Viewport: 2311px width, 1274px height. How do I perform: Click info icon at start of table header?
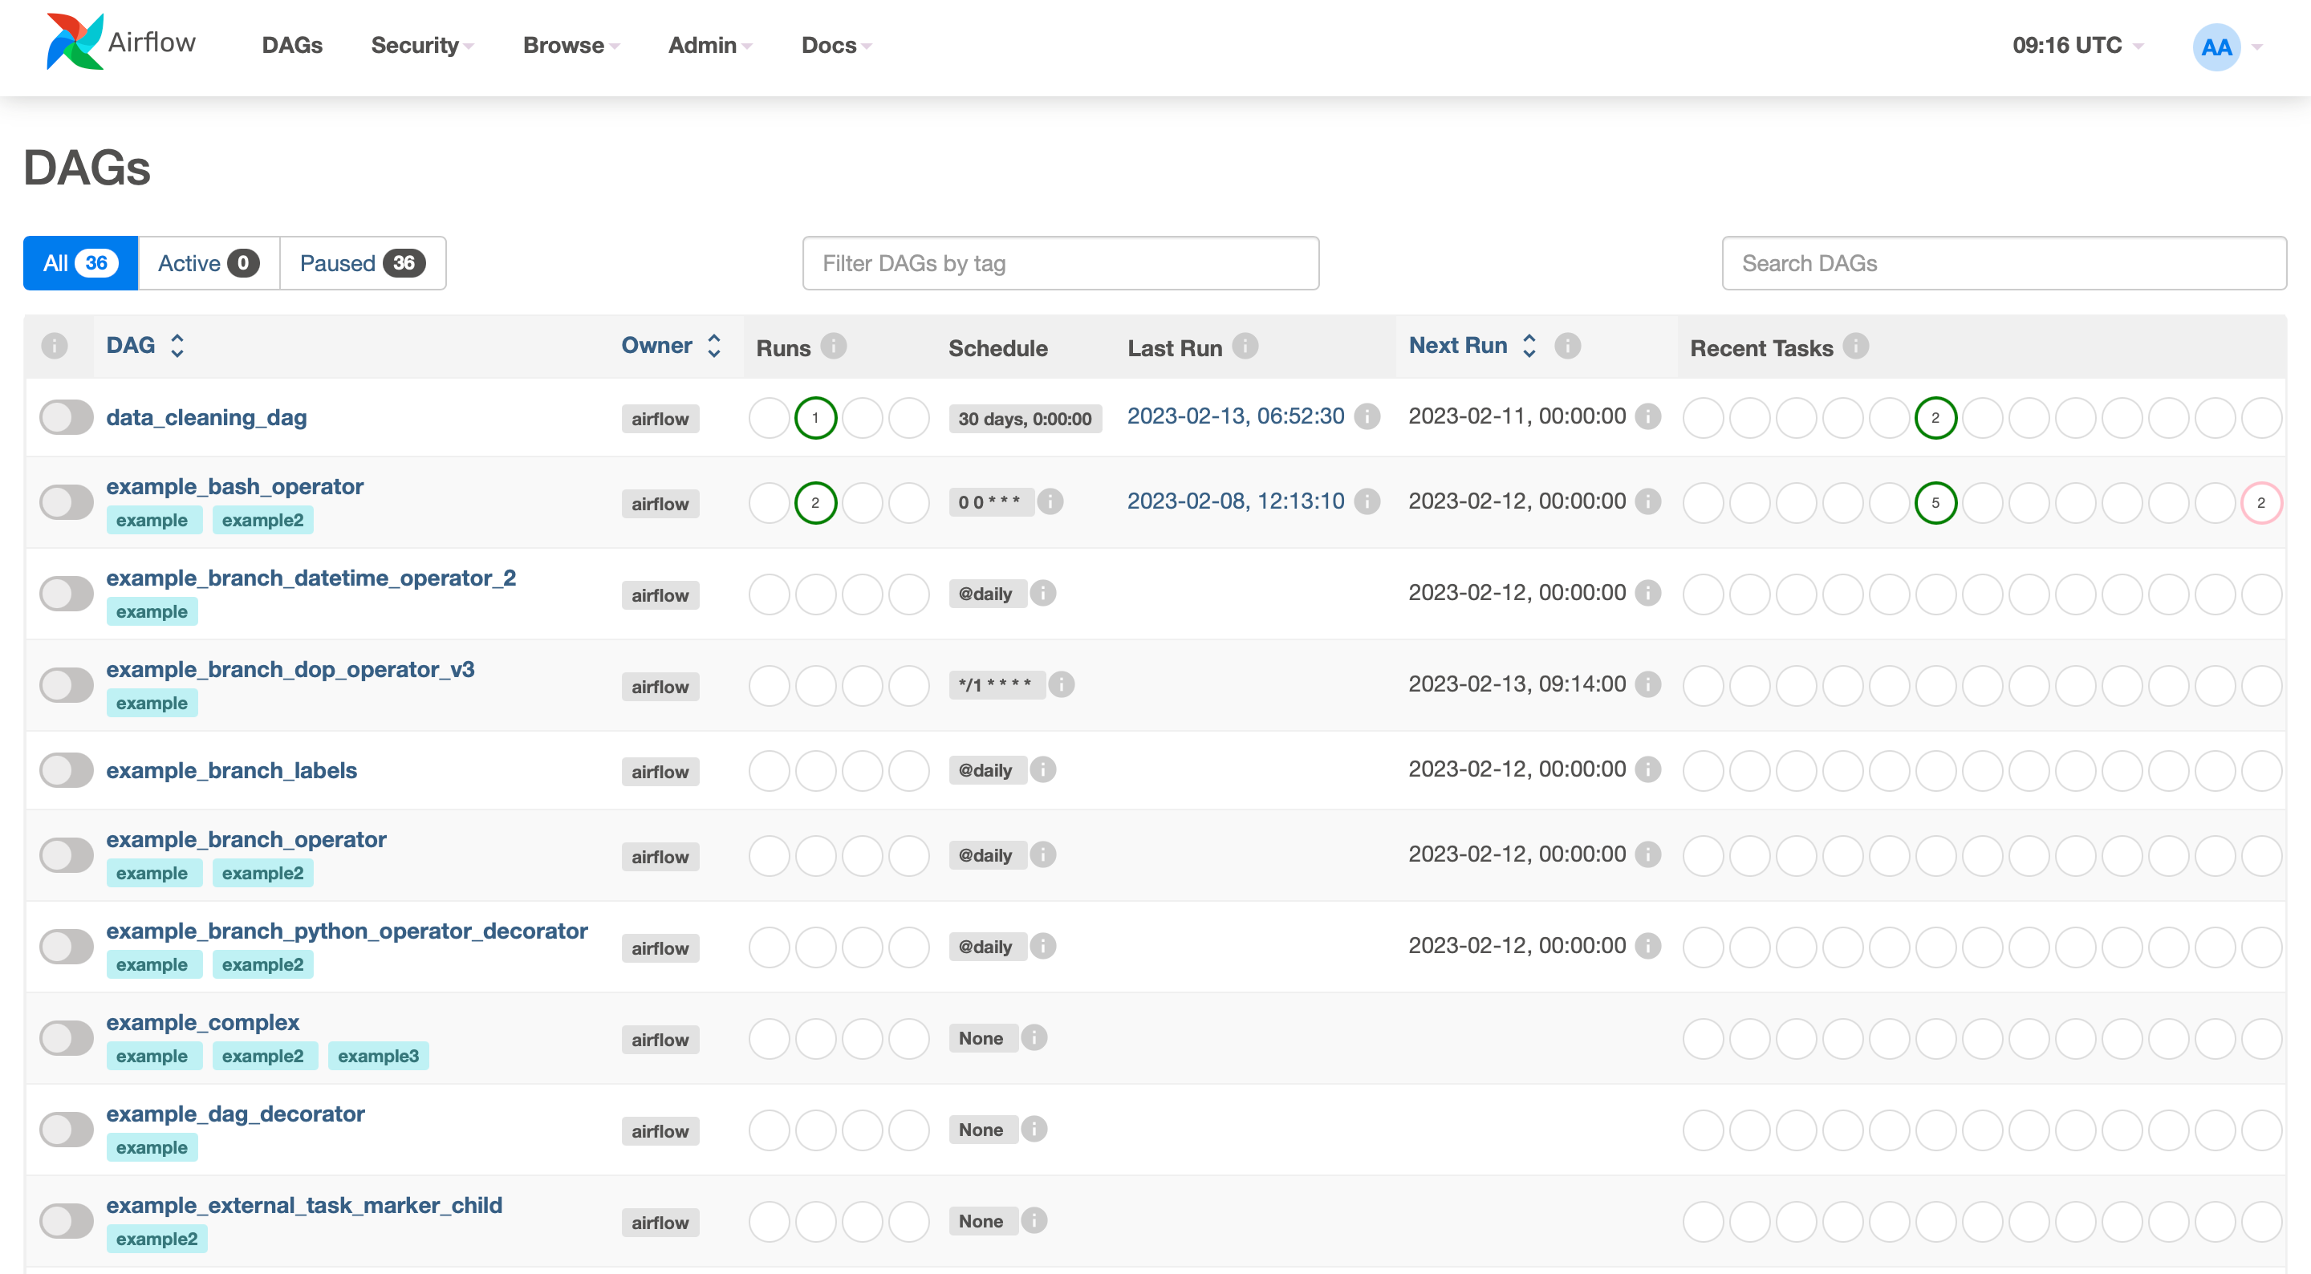(x=55, y=346)
